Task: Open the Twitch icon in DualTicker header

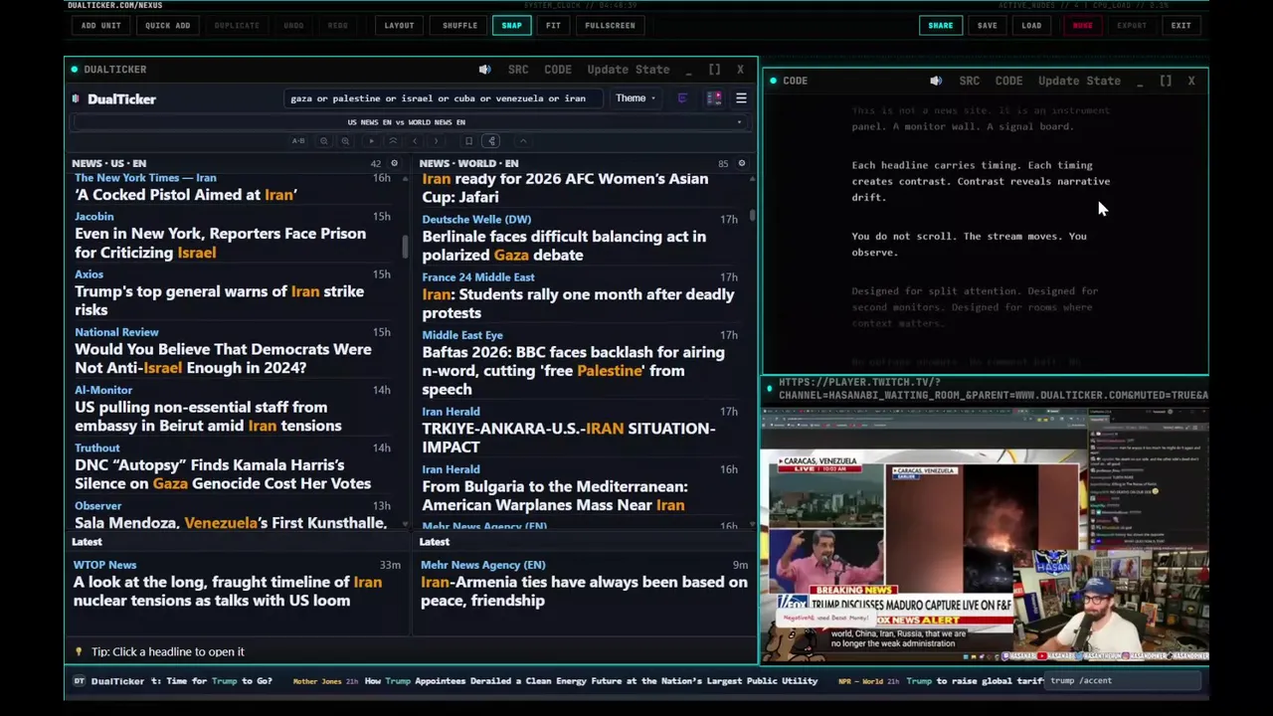Action: click(682, 98)
